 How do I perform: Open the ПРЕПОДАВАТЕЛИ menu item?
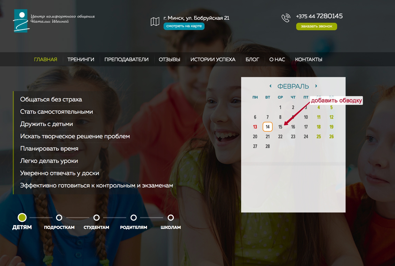[x=126, y=59]
